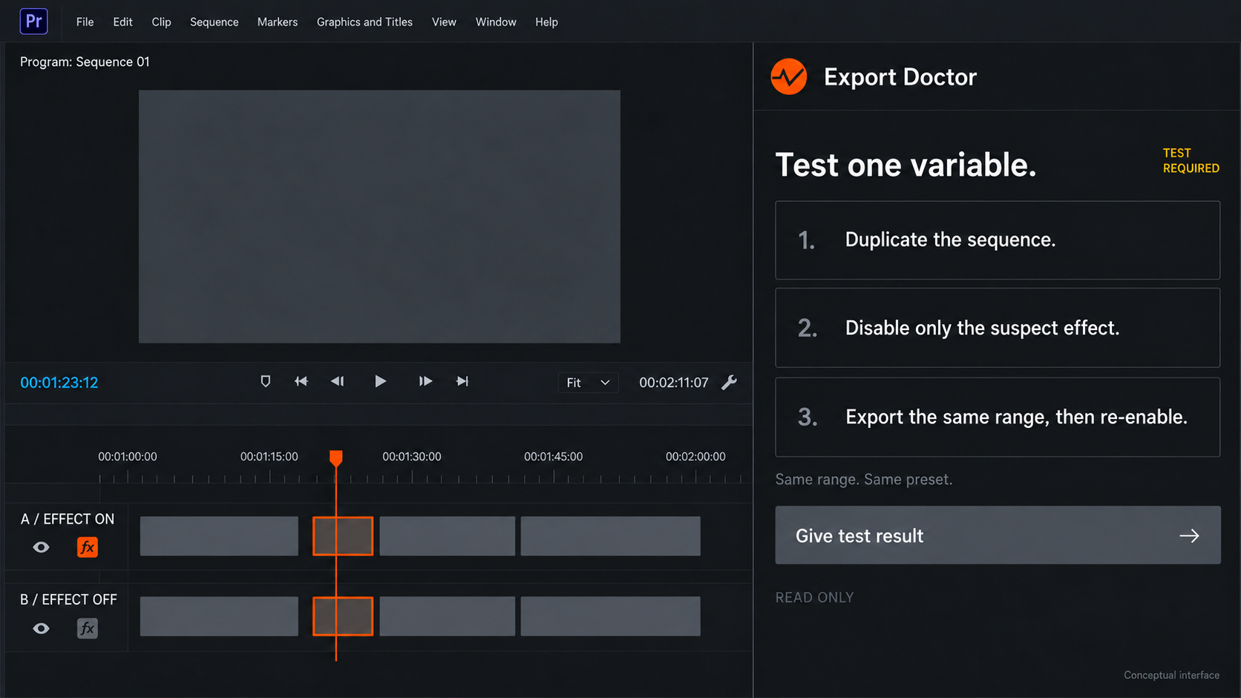
Task: Open the File menu
Action: (x=85, y=22)
